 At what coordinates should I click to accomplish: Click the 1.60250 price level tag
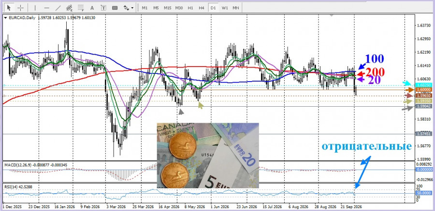pyautogui.click(x=423, y=84)
